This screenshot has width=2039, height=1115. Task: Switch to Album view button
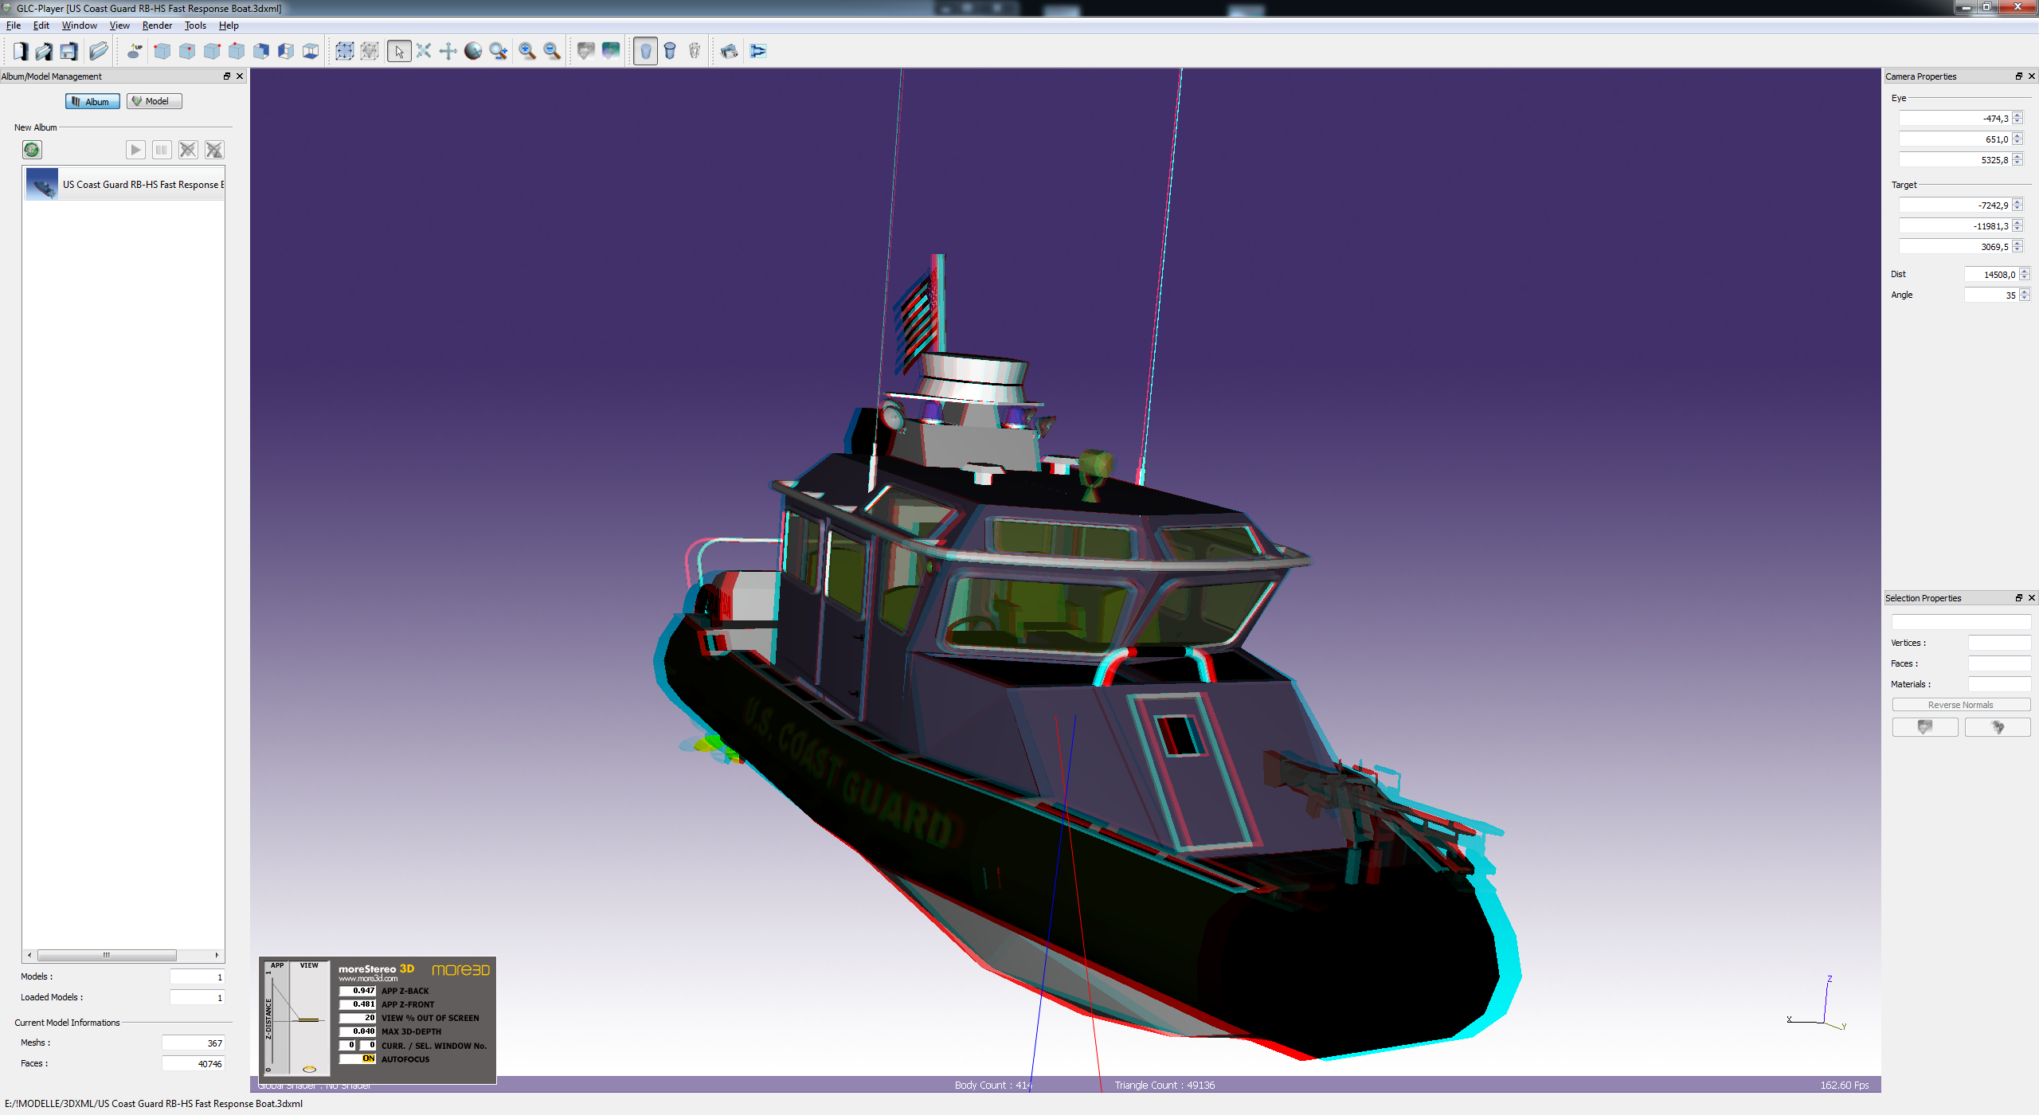[92, 101]
